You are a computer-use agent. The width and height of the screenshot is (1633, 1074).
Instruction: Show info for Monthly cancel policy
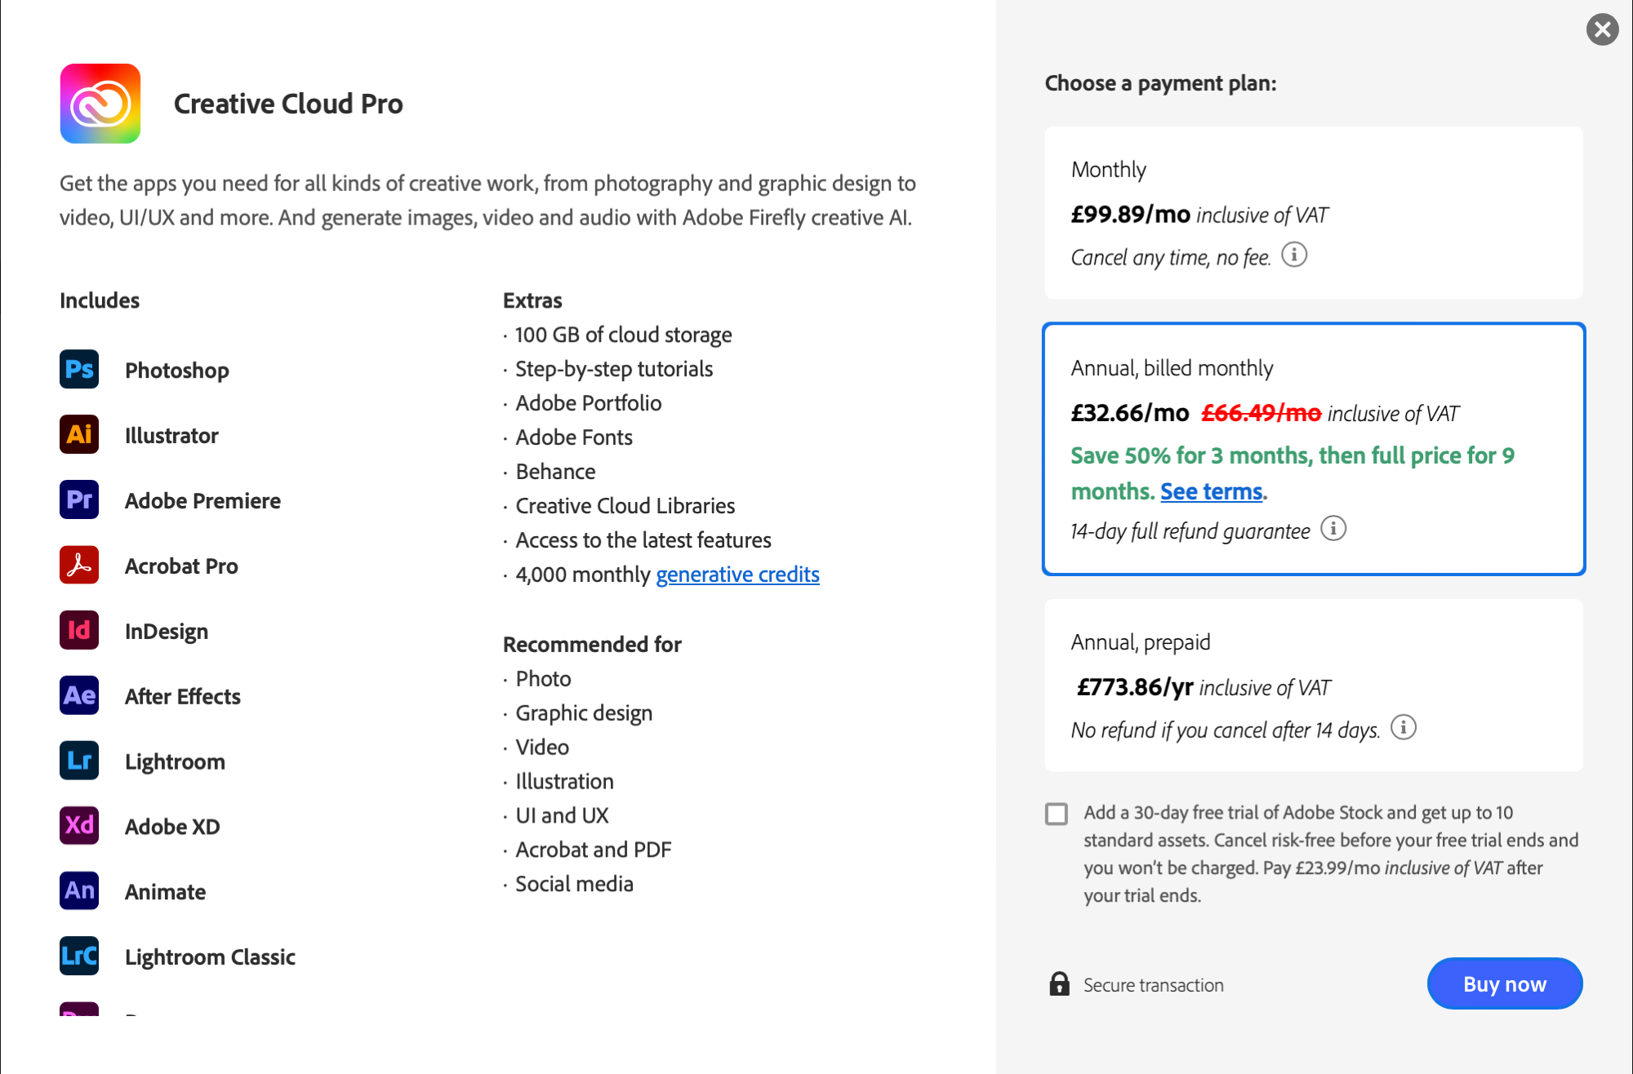click(1294, 255)
